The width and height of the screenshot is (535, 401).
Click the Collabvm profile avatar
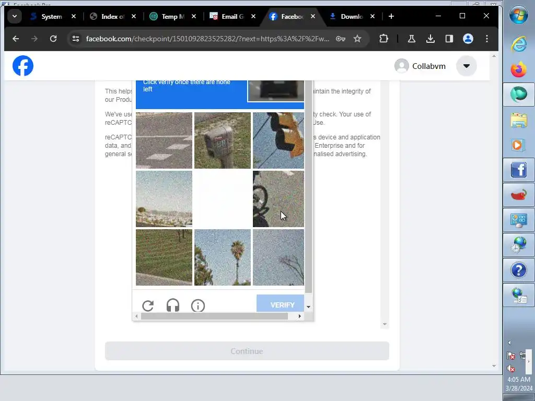[402, 66]
